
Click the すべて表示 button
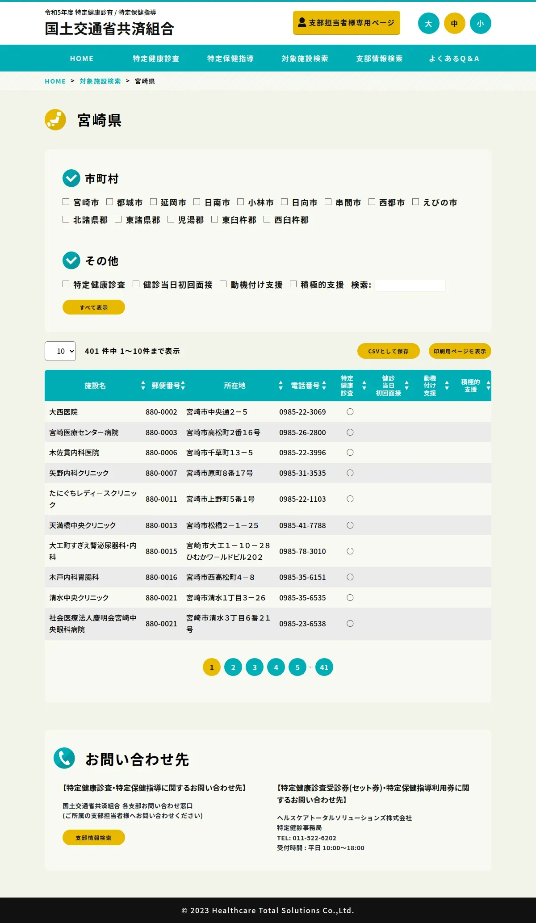(94, 307)
